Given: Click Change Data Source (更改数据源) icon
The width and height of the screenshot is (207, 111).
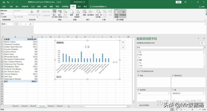Looking at the screenshot, I should coord(78,12).
